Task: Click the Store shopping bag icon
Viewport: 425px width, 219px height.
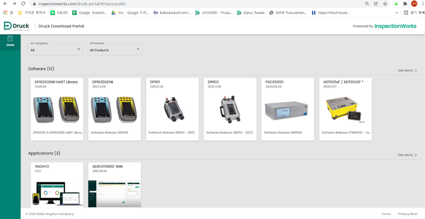Action: click(x=10, y=39)
